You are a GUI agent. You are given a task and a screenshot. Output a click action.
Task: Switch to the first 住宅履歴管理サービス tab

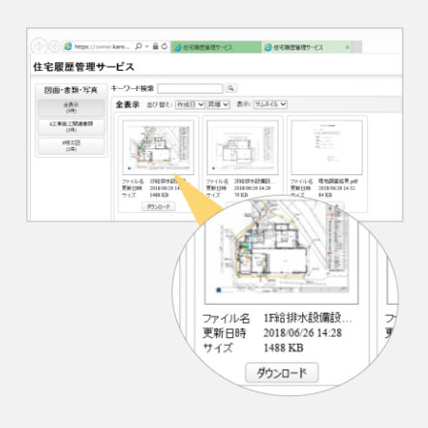216,47
